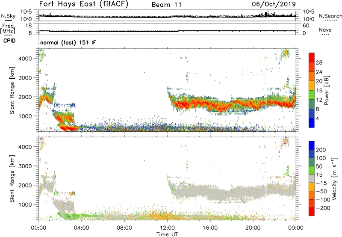342x237 pixels.
Task: Click the '16:00' time axis tick label
Action: tap(210, 228)
